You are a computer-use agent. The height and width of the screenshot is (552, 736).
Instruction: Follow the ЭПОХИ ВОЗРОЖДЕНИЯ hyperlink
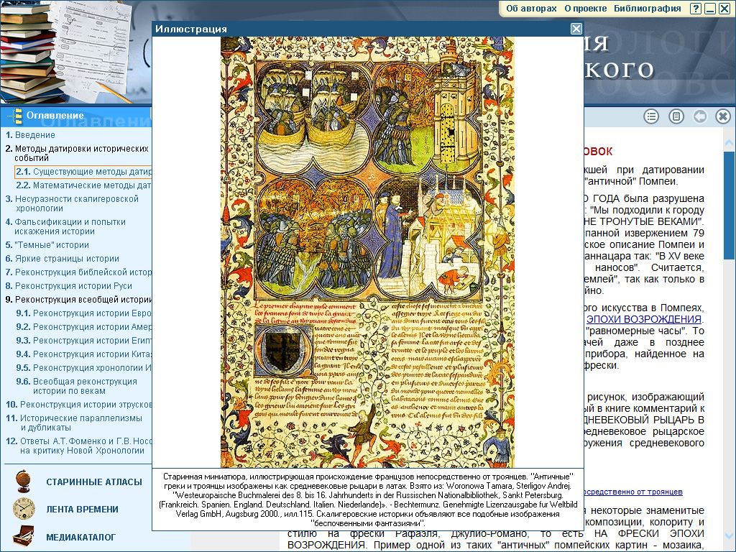click(643, 319)
